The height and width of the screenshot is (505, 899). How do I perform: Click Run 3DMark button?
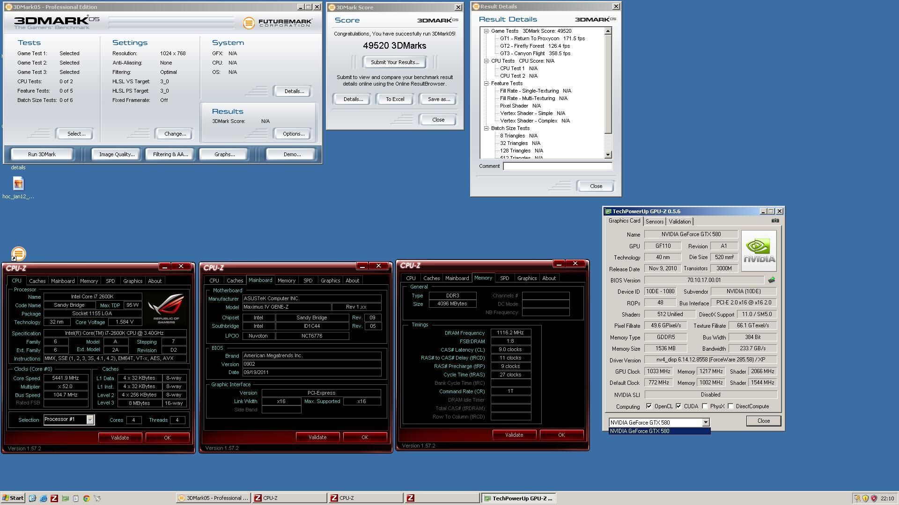pyautogui.click(x=42, y=154)
